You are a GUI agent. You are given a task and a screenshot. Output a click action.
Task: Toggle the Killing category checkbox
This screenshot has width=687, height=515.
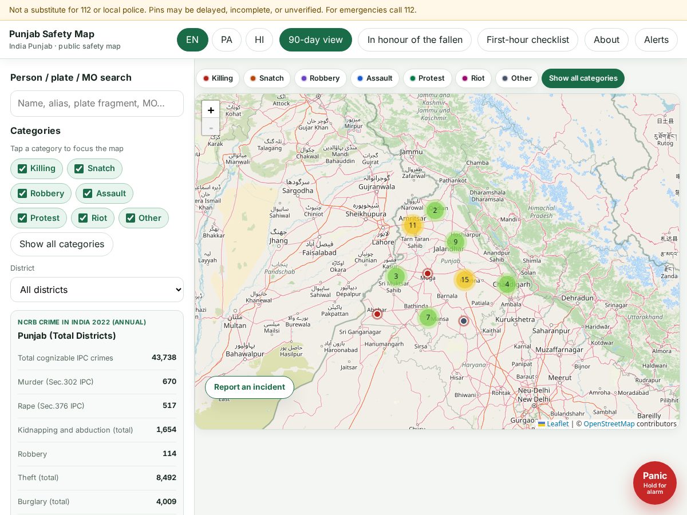point(22,169)
